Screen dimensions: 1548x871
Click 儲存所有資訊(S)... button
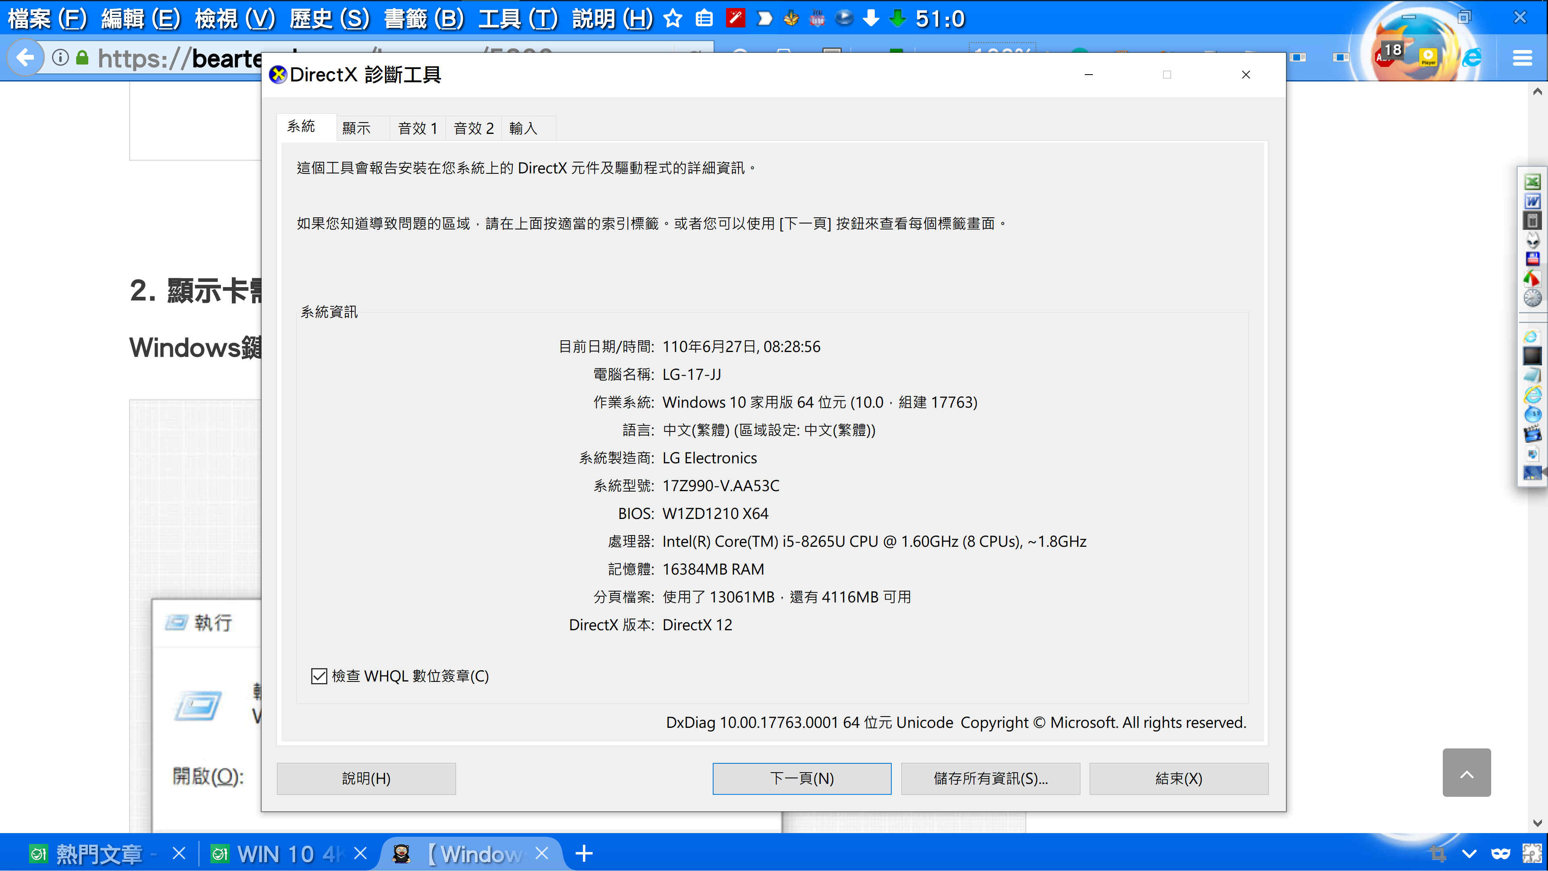point(990,778)
